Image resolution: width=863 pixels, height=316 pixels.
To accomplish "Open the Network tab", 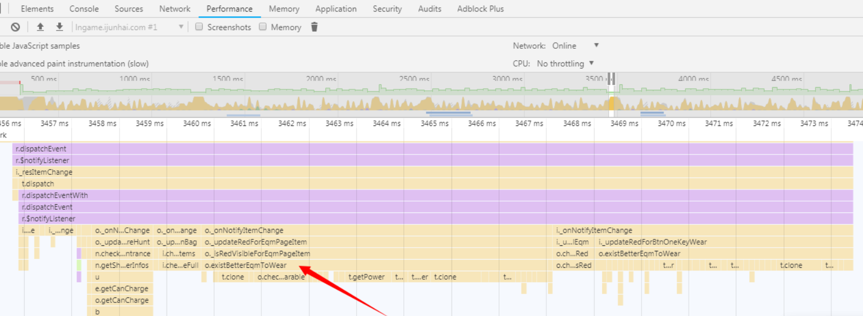I will pyautogui.click(x=175, y=9).
